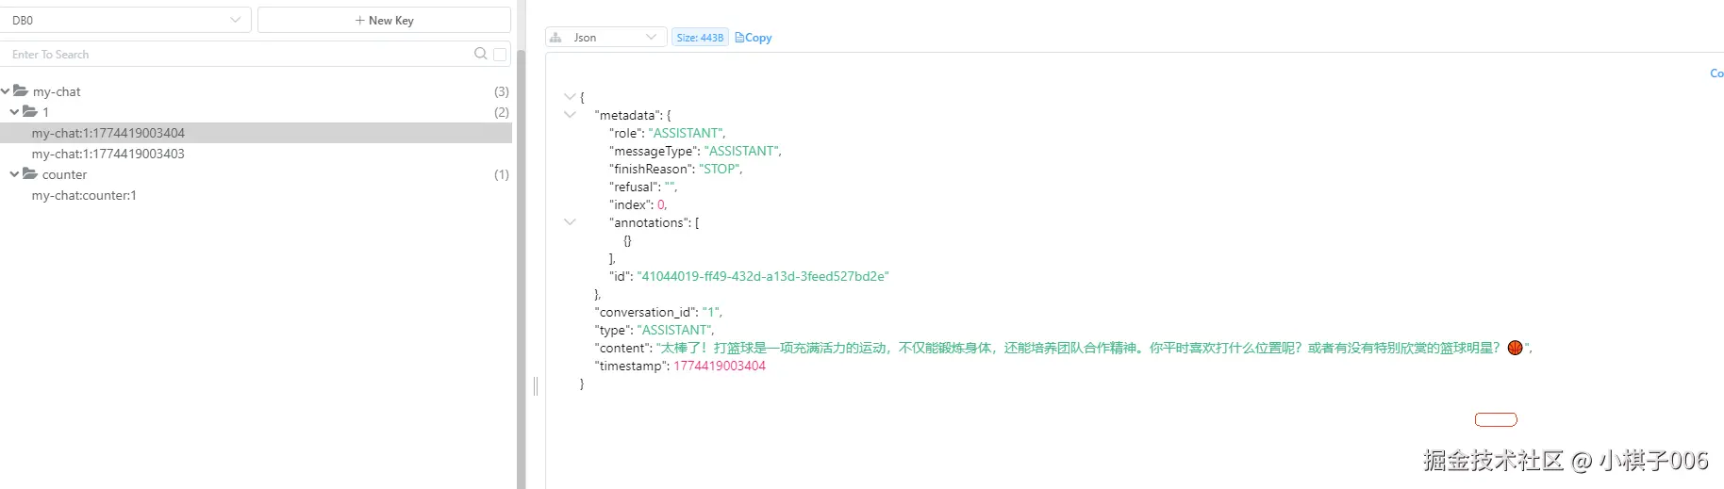This screenshot has height=489, width=1724.
Task: Click the search magnifier icon
Action: (x=481, y=54)
